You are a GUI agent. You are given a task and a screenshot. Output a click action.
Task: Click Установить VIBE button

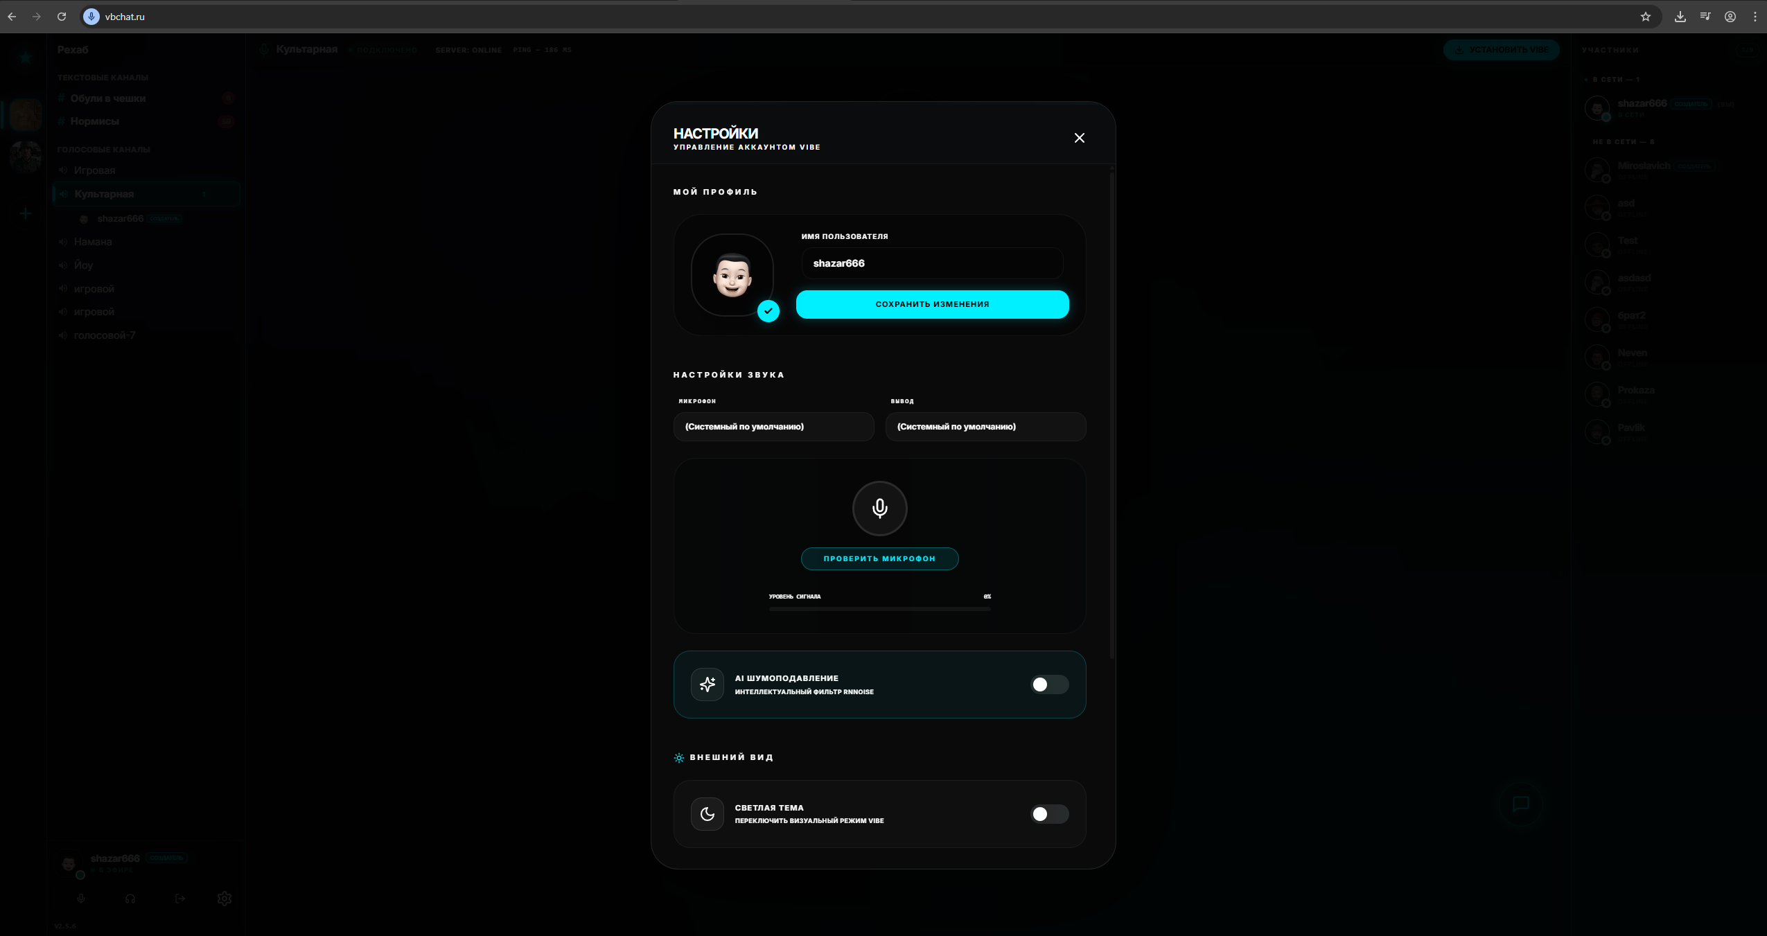(x=1501, y=50)
